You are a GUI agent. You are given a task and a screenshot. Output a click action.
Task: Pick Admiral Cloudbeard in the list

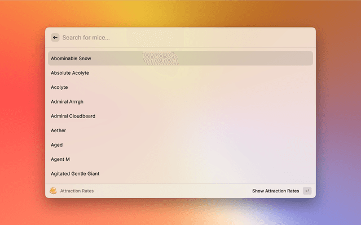tap(73, 116)
